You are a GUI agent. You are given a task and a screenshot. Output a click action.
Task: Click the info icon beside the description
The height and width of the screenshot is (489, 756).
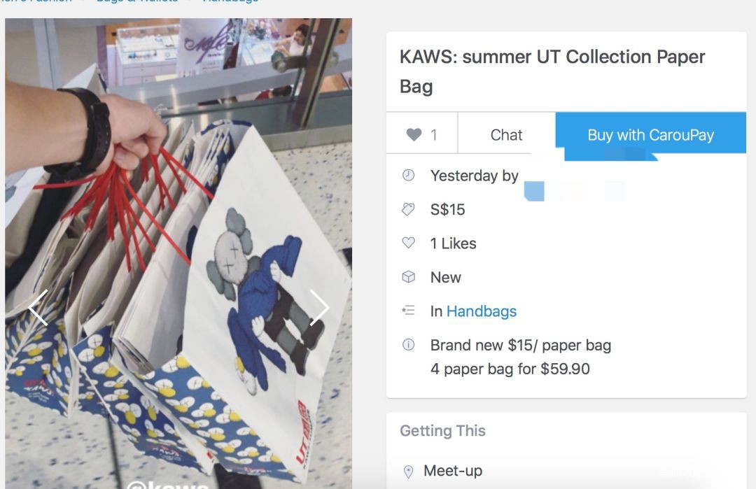point(408,344)
